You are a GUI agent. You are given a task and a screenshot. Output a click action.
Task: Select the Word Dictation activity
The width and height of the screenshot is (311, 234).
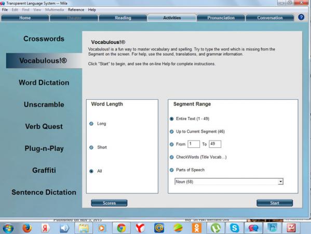(x=44, y=83)
